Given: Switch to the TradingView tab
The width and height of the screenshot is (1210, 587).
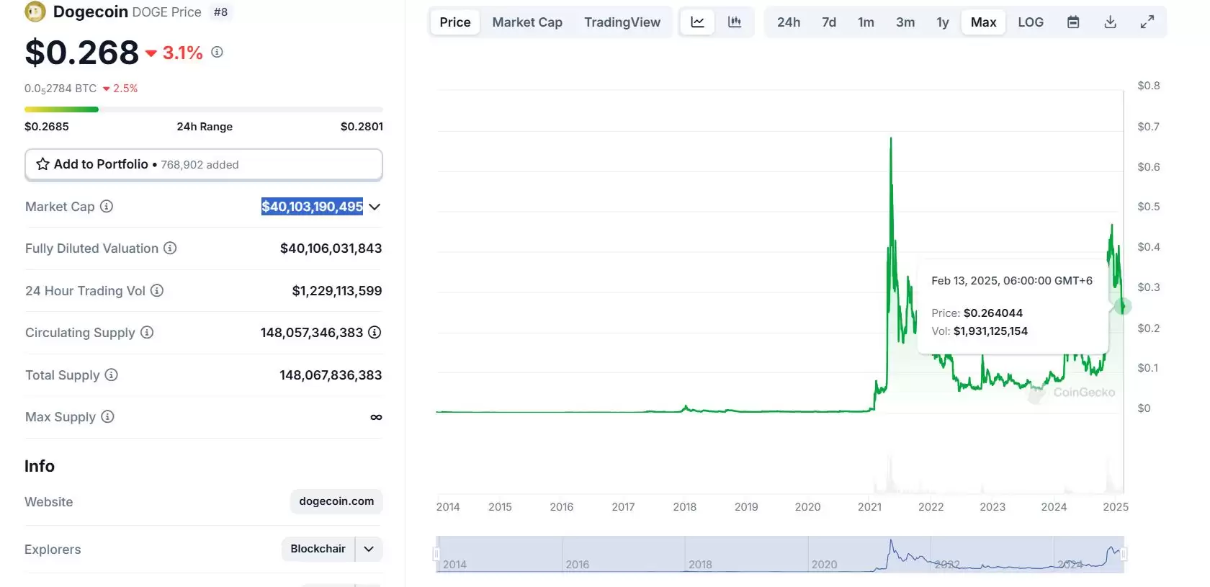Looking at the screenshot, I should [622, 22].
